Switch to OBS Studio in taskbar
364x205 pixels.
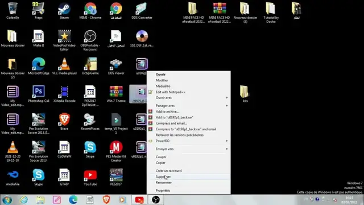(156, 200)
